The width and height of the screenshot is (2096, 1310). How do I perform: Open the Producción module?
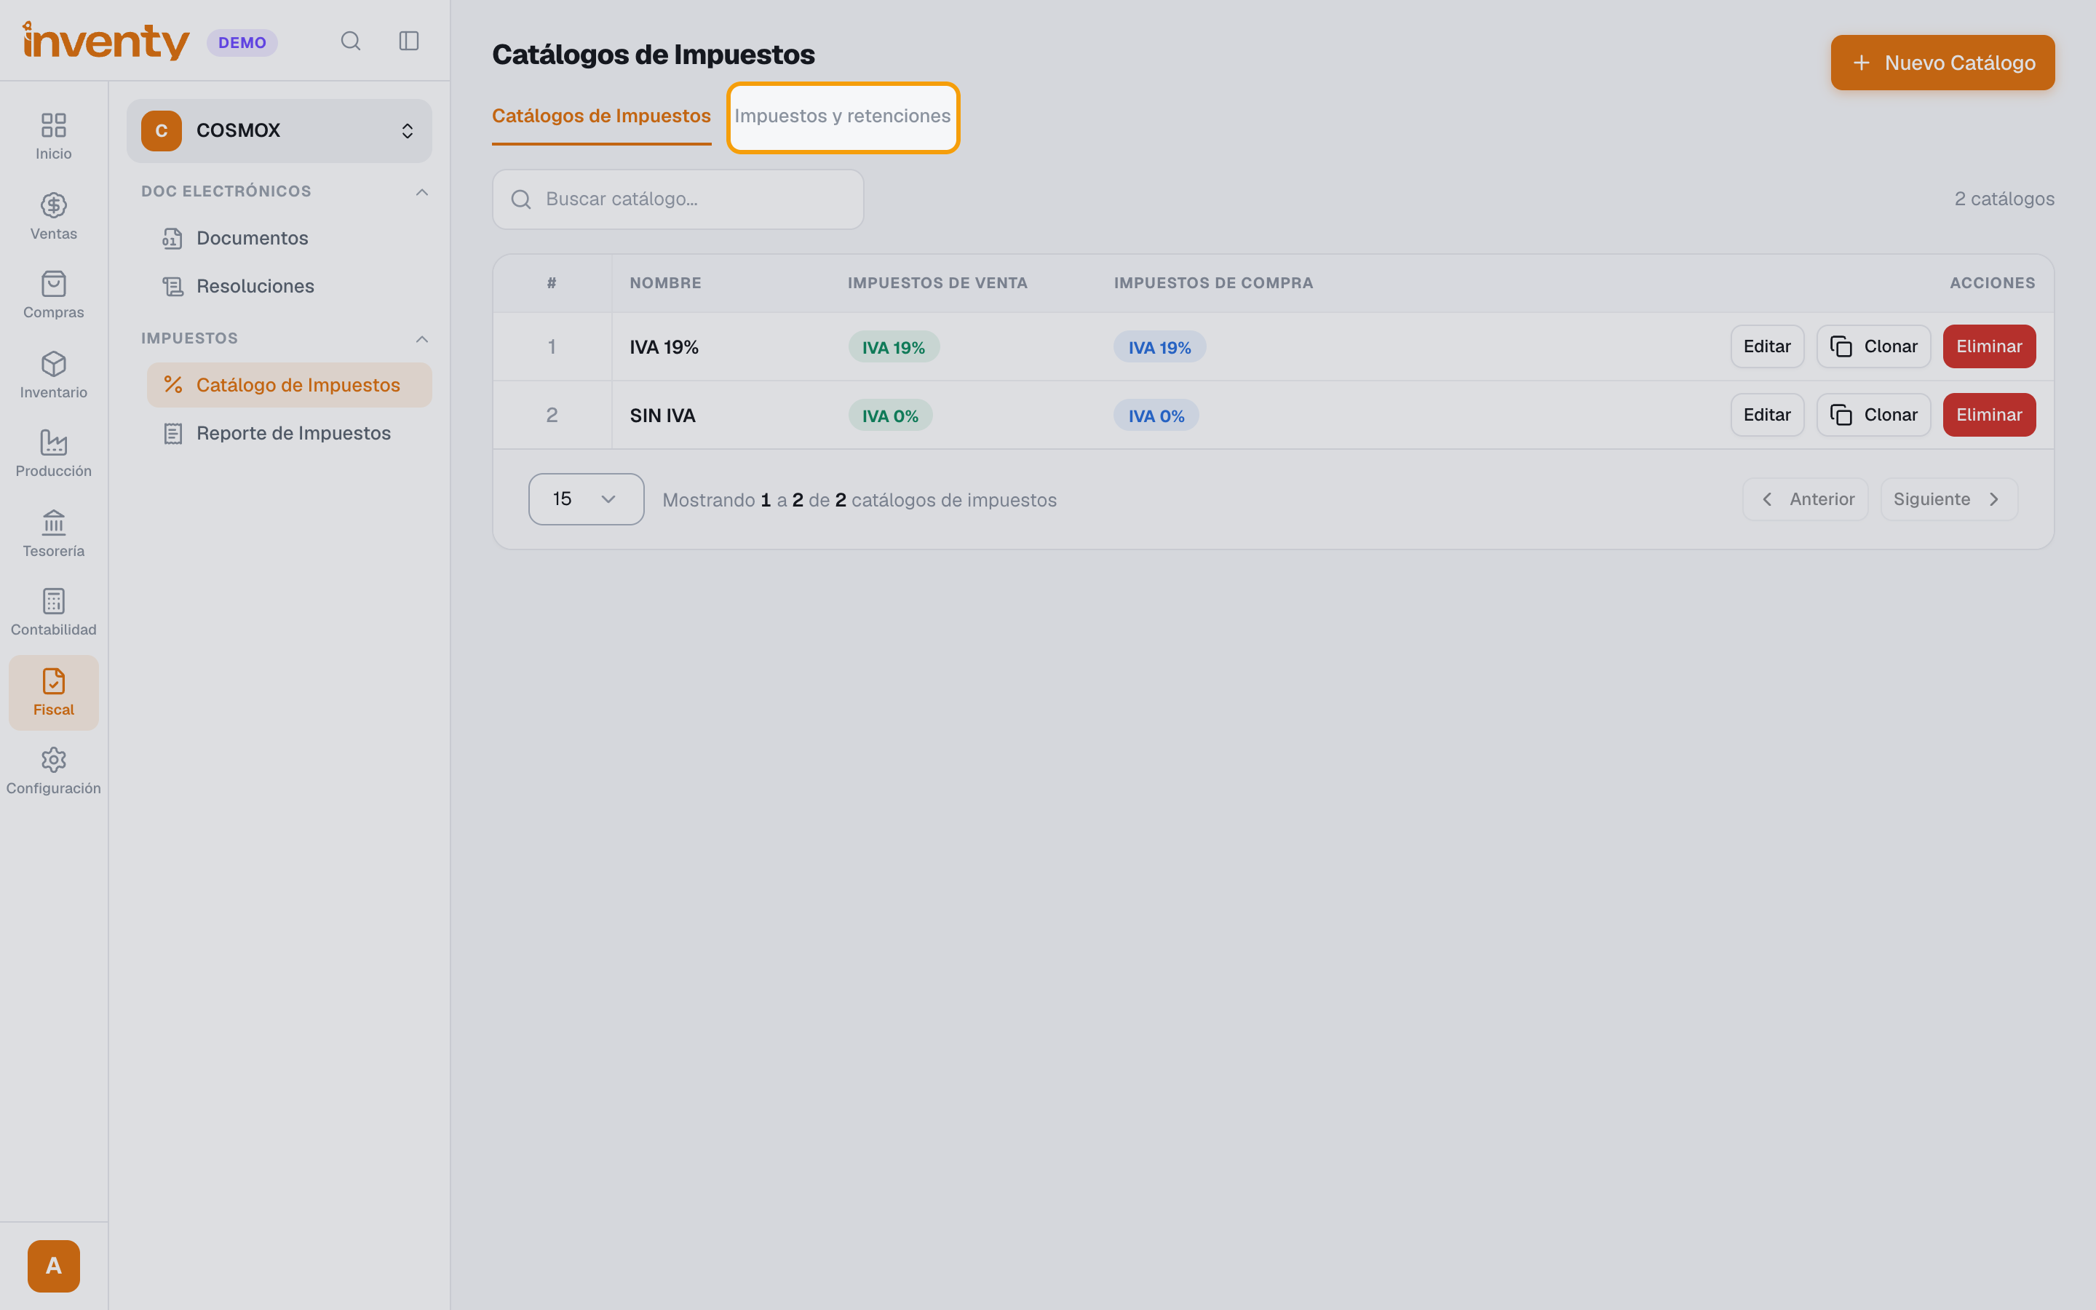pyautogui.click(x=54, y=454)
